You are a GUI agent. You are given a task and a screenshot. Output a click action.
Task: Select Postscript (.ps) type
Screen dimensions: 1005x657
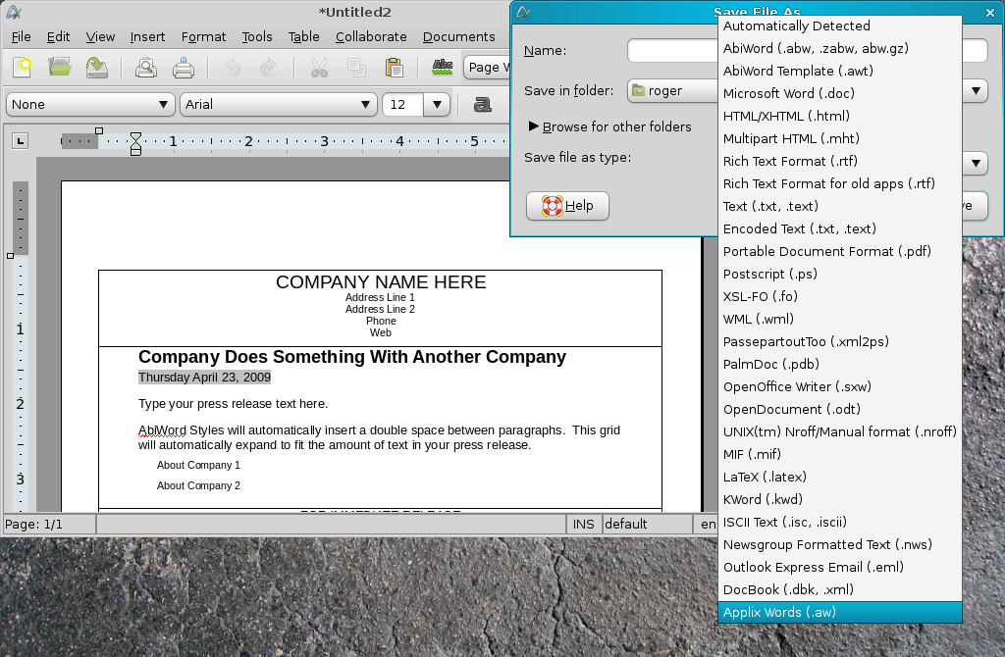coord(840,274)
